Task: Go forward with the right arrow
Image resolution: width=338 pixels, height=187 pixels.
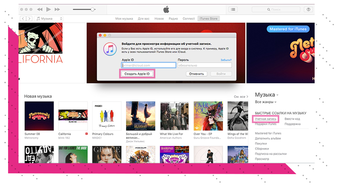Action: (29, 18)
